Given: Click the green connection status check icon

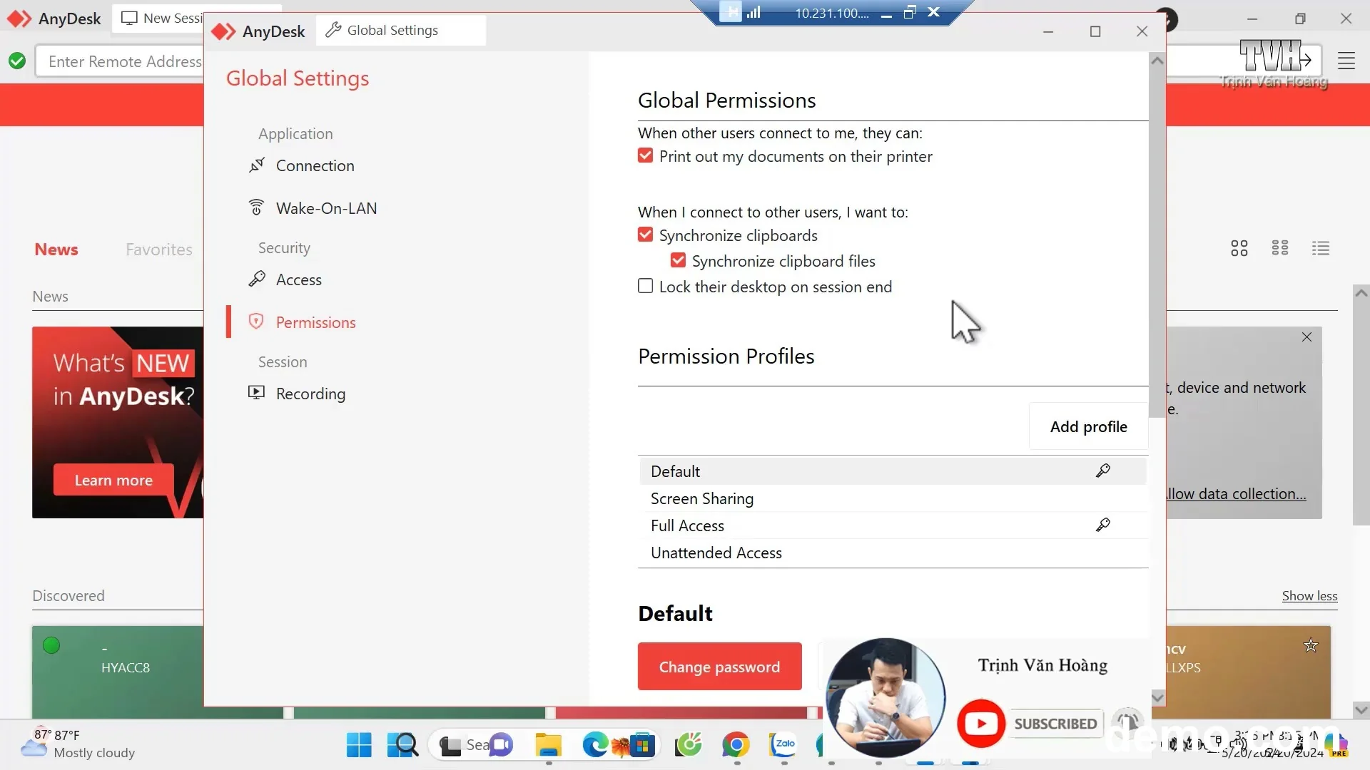Looking at the screenshot, I should click(17, 61).
